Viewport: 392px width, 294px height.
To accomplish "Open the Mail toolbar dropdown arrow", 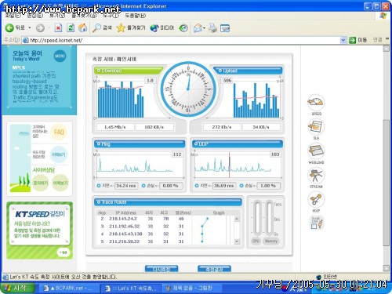I will tap(204, 28).
